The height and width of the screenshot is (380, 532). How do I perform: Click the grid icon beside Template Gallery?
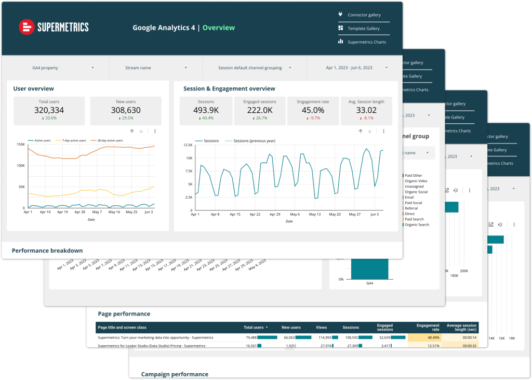[340, 28]
